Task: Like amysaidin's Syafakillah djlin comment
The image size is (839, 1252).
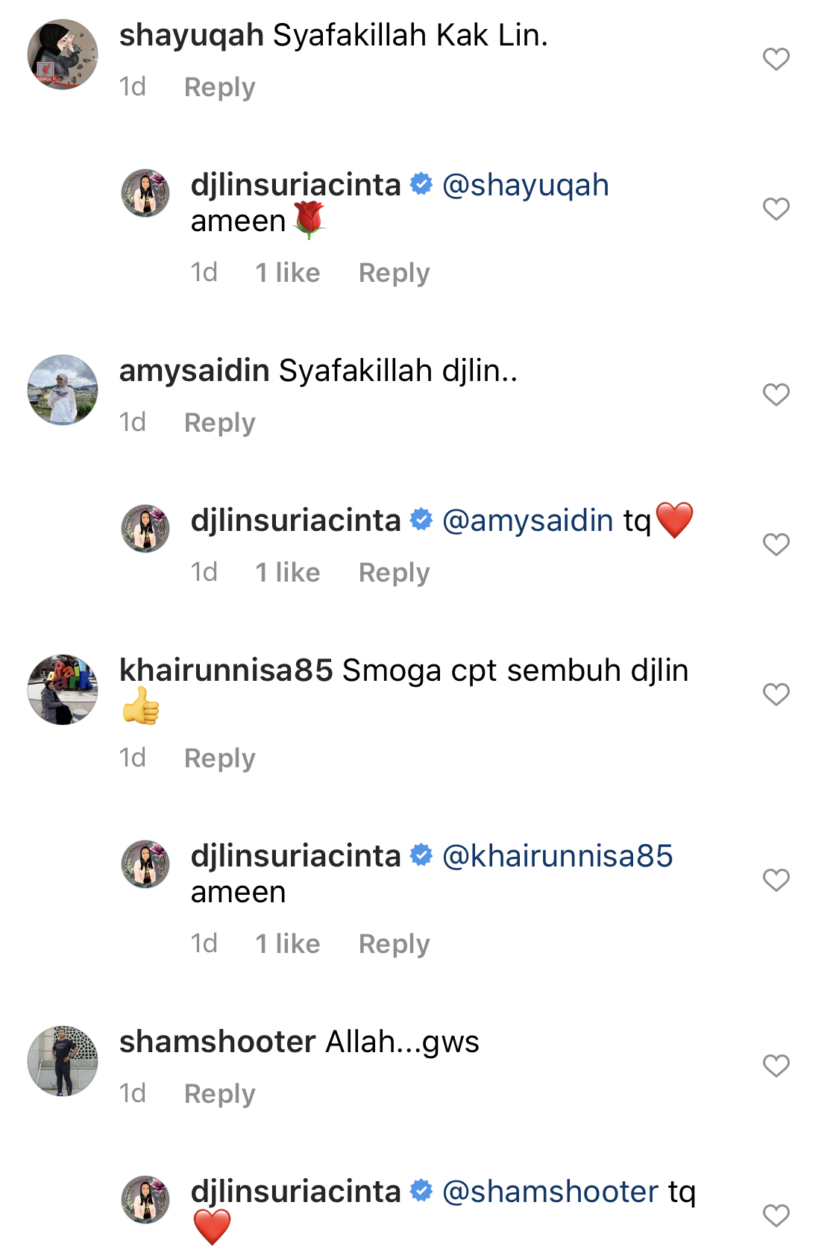Action: 776,394
